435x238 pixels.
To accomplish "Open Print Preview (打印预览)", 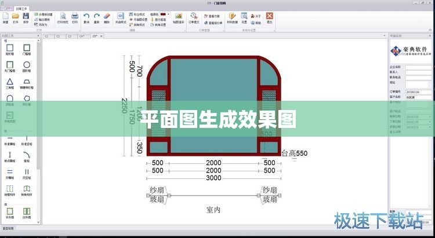I will (x=63, y=18).
